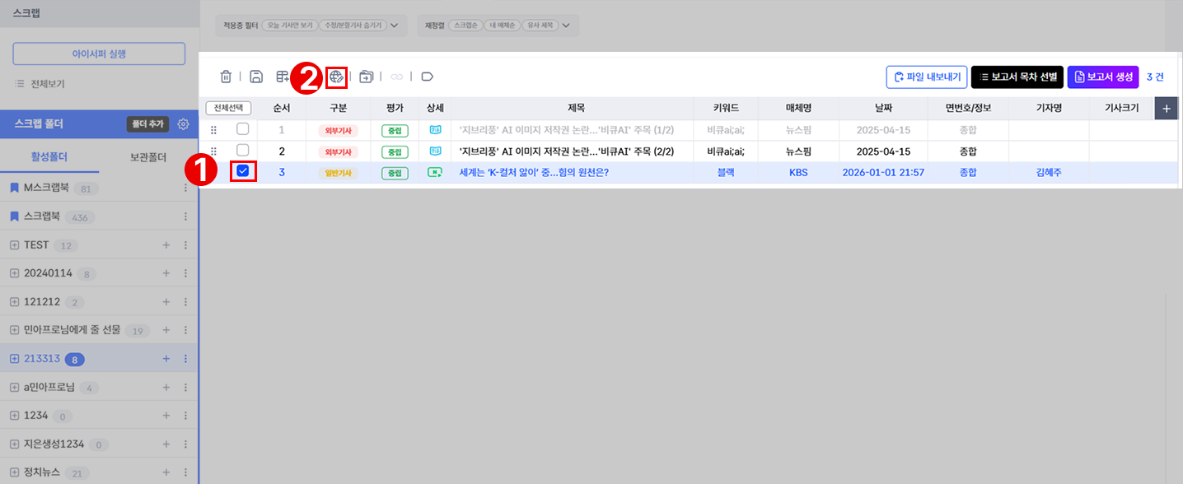Open the video detail icon for the KBS article

coord(435,173)
